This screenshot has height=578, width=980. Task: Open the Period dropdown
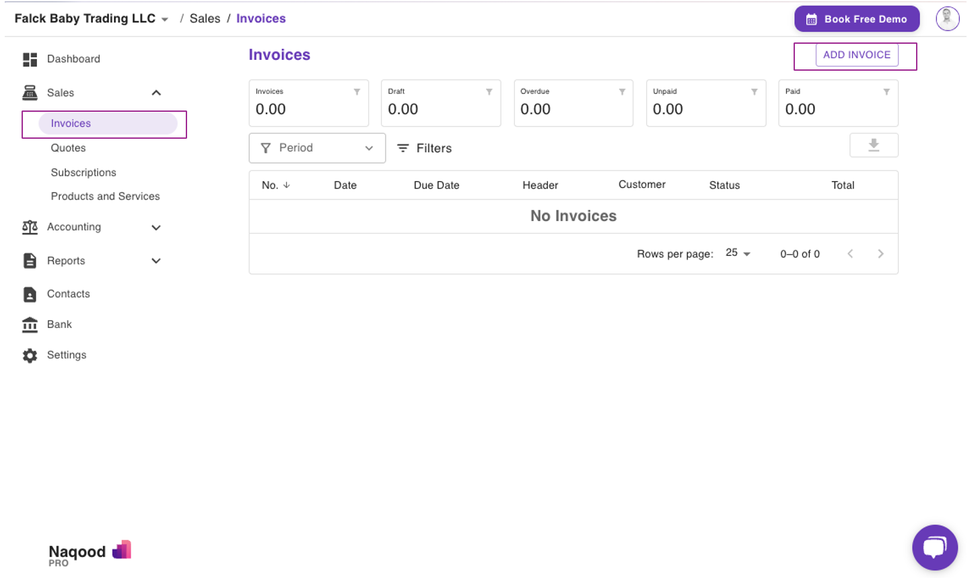click(x=317, y=148)
